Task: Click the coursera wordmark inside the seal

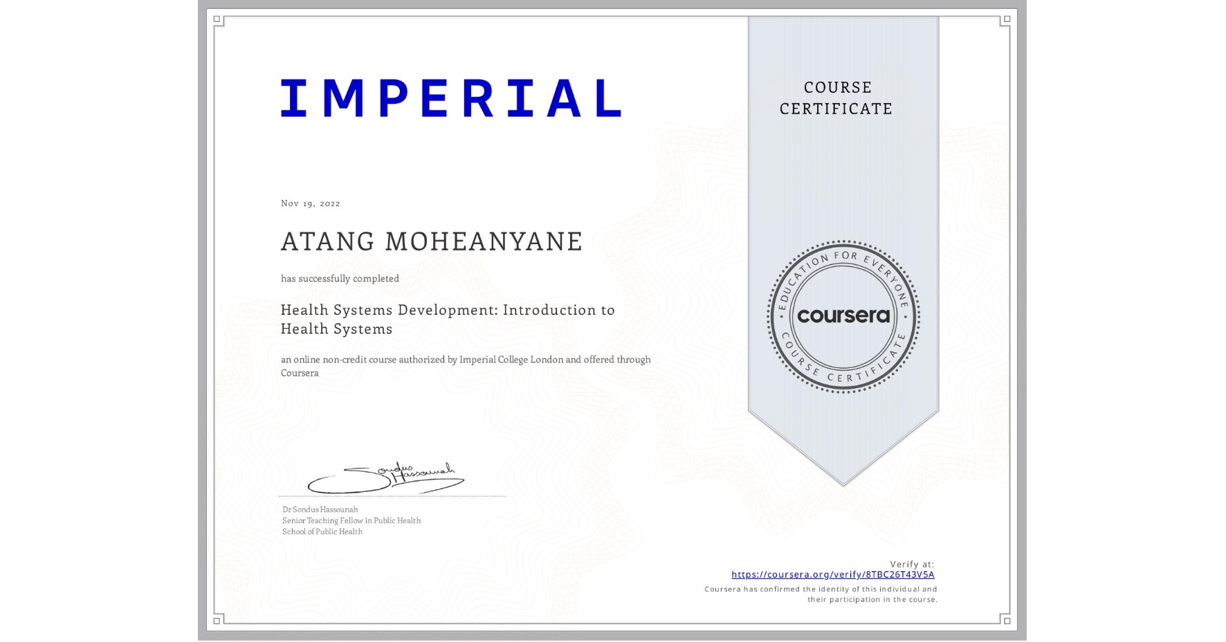Action: coord(843,316)
